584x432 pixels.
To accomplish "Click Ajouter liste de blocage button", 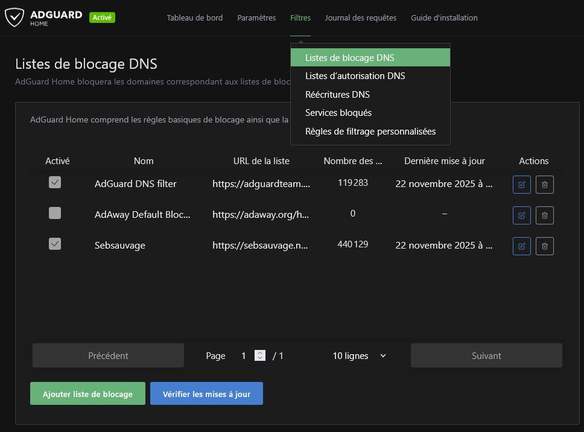I will (87, 394).
